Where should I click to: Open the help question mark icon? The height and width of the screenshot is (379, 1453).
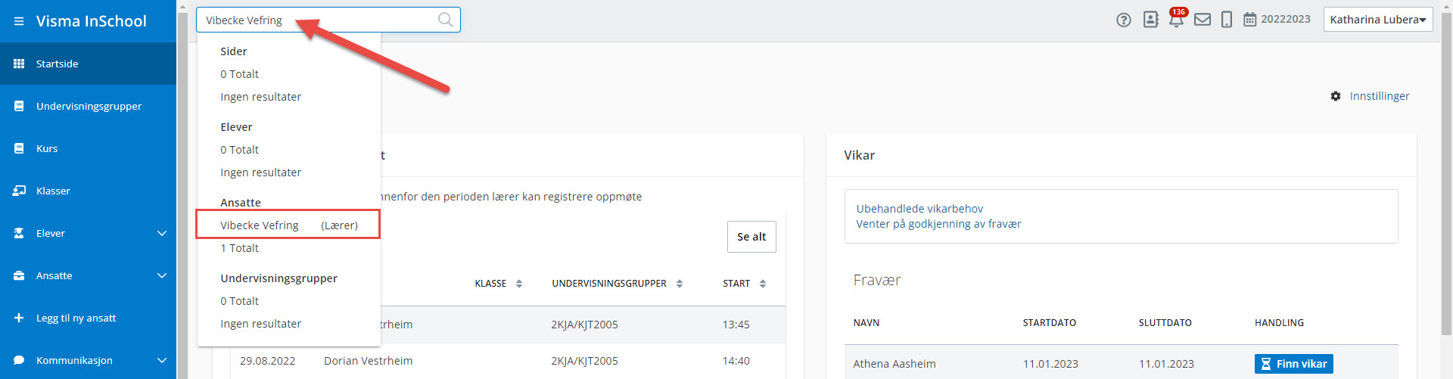[x=1124, y=20]
